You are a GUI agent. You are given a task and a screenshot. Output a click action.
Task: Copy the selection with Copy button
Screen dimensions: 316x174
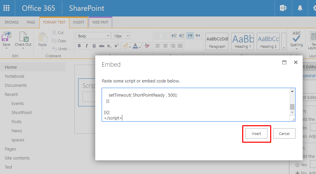59,41
